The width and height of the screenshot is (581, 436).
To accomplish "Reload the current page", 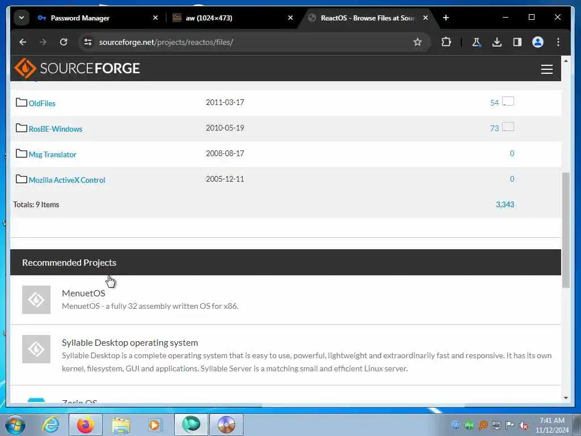I will pyautogui.click(x=64, y=42).
